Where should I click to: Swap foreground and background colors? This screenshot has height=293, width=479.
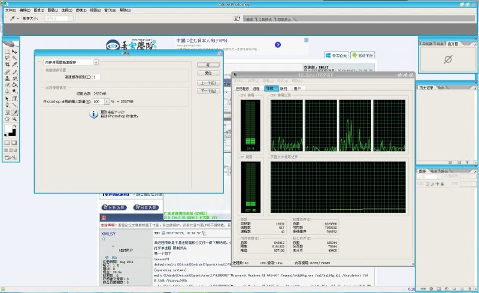tap(15, 126)
